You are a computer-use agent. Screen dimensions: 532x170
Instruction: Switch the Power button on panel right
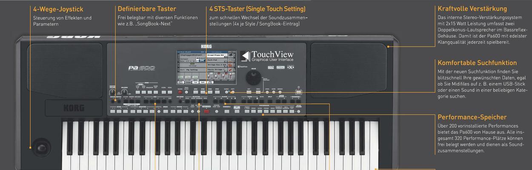click(x=298, y=92)
